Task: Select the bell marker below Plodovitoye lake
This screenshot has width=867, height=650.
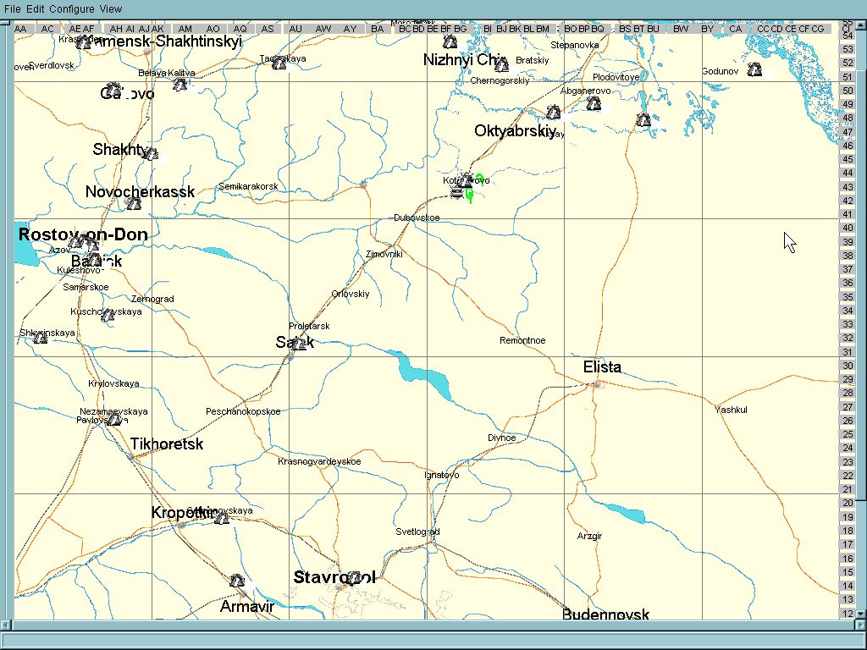Action: tap(643, 119)
